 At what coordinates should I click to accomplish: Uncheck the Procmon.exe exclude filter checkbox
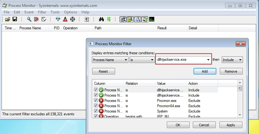point(96,101)
